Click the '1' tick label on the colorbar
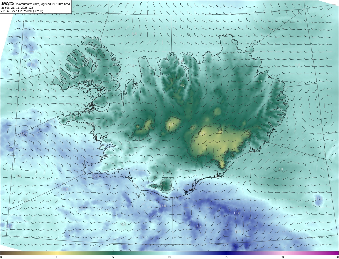The width and height of the screenshot is (339, 259). (57, 257)
